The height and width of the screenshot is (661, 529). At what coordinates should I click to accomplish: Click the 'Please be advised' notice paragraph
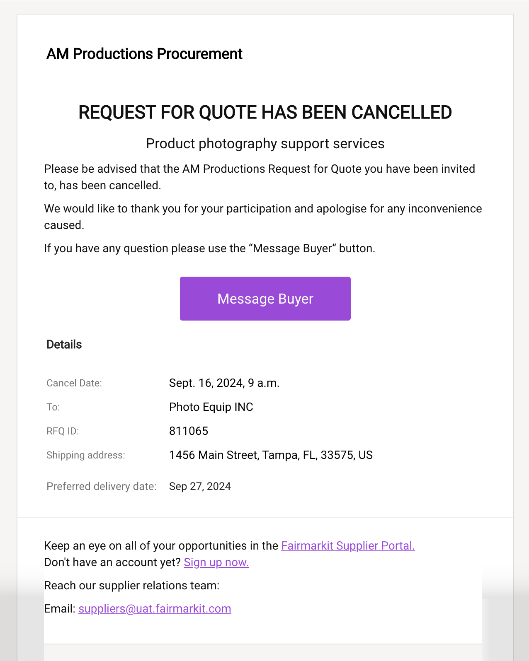point(260,177)
